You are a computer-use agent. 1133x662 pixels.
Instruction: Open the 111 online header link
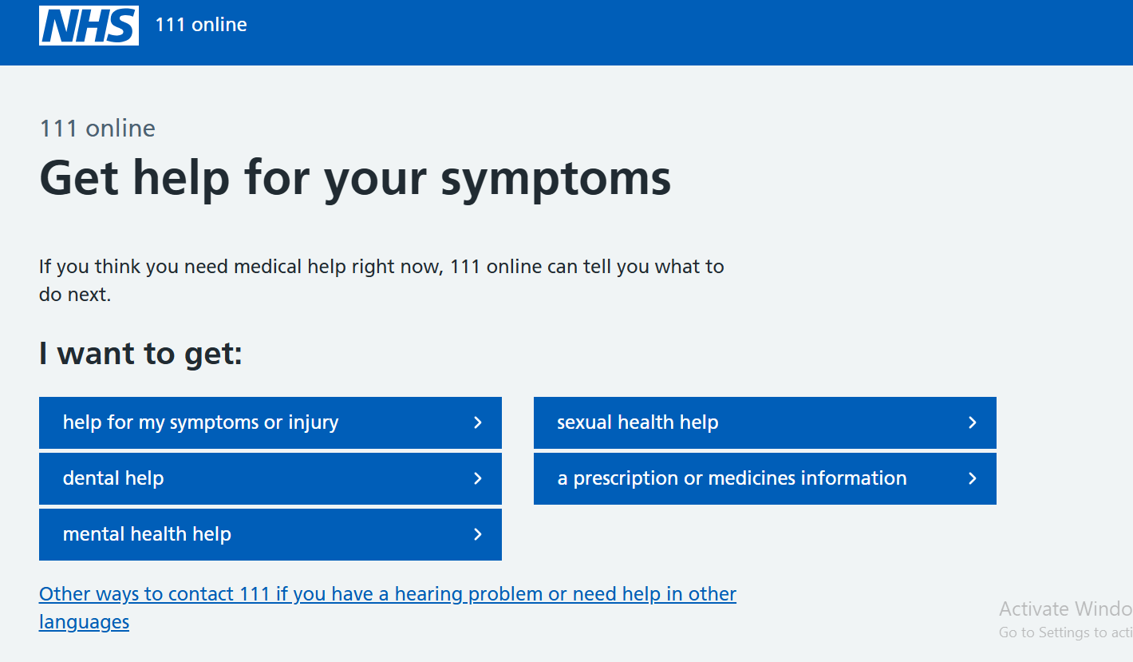coord(201,25)
